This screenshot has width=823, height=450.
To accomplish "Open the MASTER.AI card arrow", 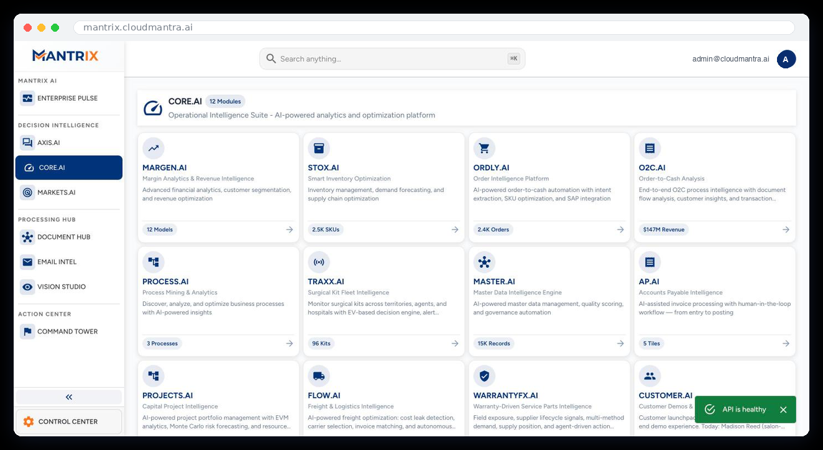I will (620, 343).
